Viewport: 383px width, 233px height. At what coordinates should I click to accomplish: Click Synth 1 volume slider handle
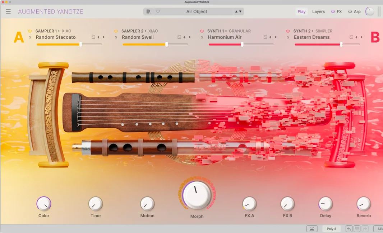click(242, 44)
